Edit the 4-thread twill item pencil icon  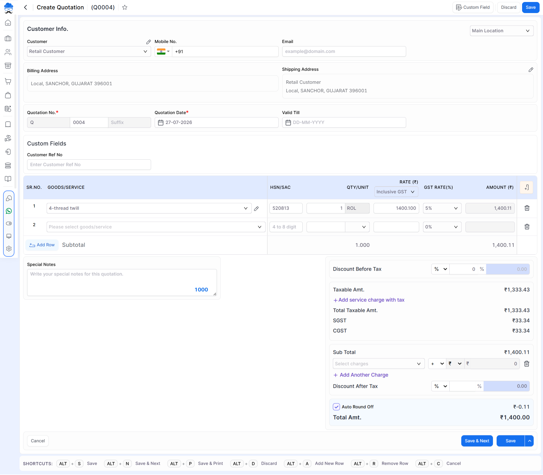[x=257, y=209]
